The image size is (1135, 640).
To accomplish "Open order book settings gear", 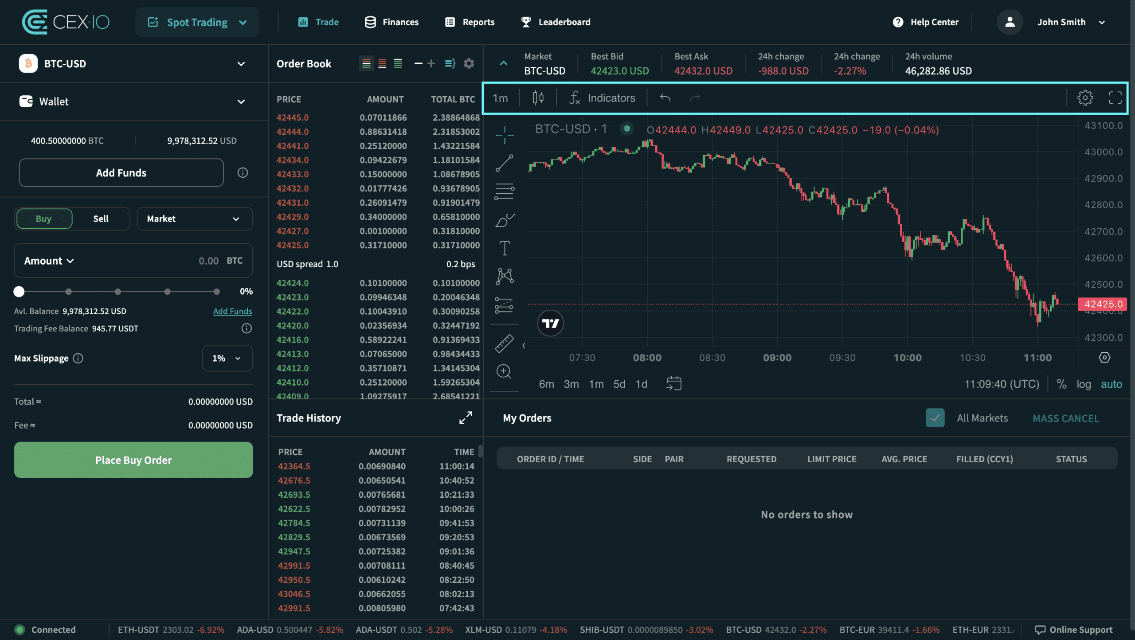I will 469,64.
